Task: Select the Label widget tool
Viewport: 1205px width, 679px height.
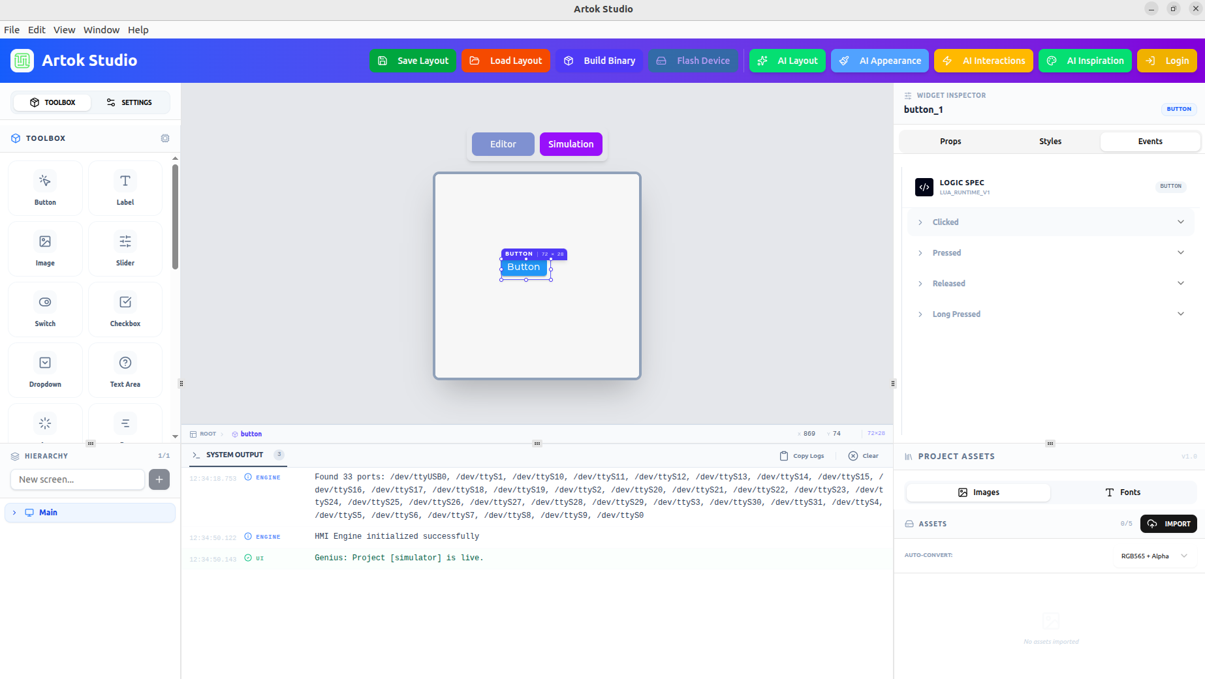Action: (x=125, y=188)
